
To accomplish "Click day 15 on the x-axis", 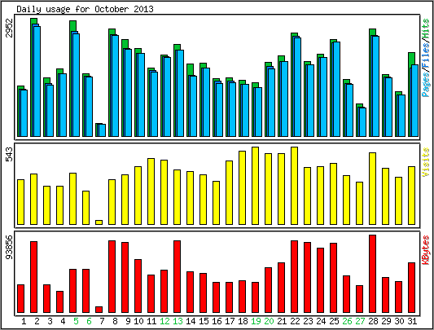I will [x=204, y=321].
